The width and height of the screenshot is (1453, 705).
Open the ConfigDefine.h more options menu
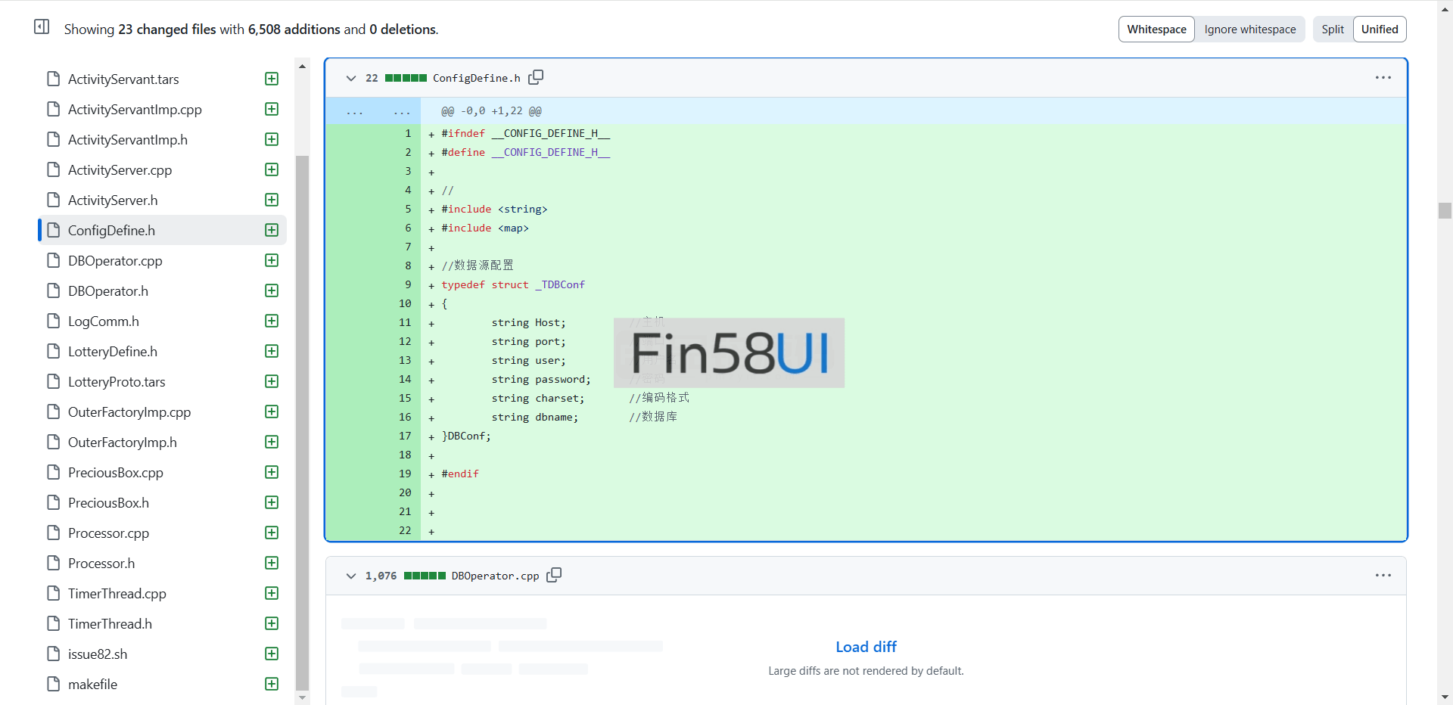pyautogui.click(x=1383, y=78)
